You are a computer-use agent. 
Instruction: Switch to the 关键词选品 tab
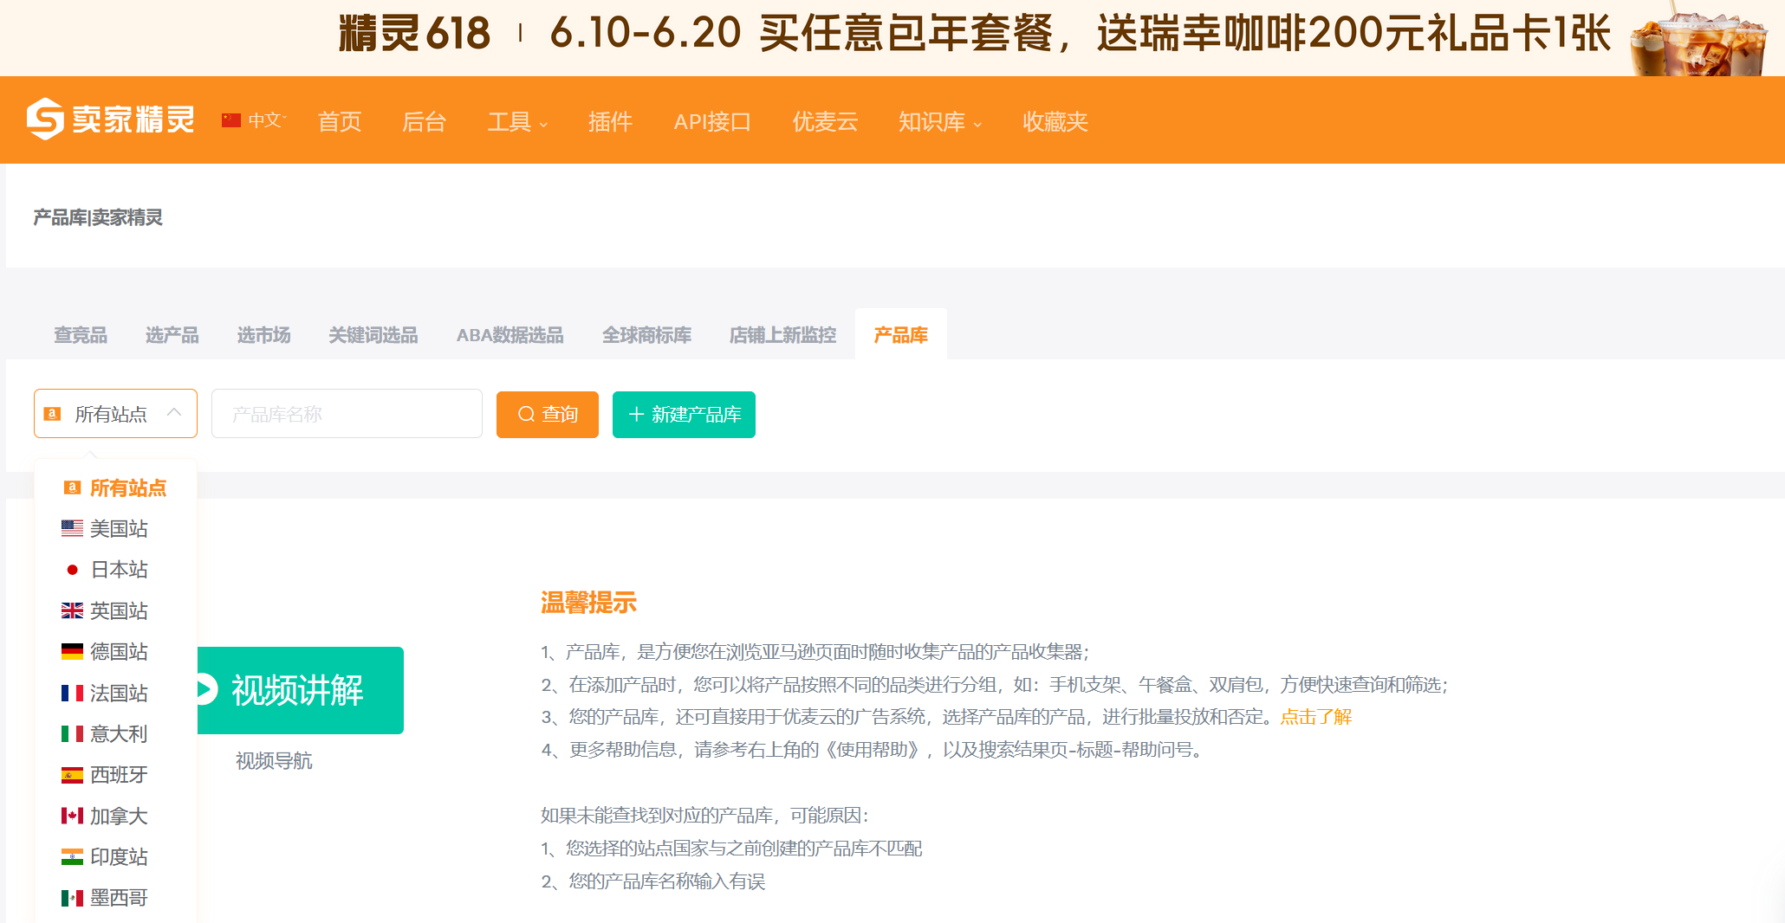[x=373, y=335]
